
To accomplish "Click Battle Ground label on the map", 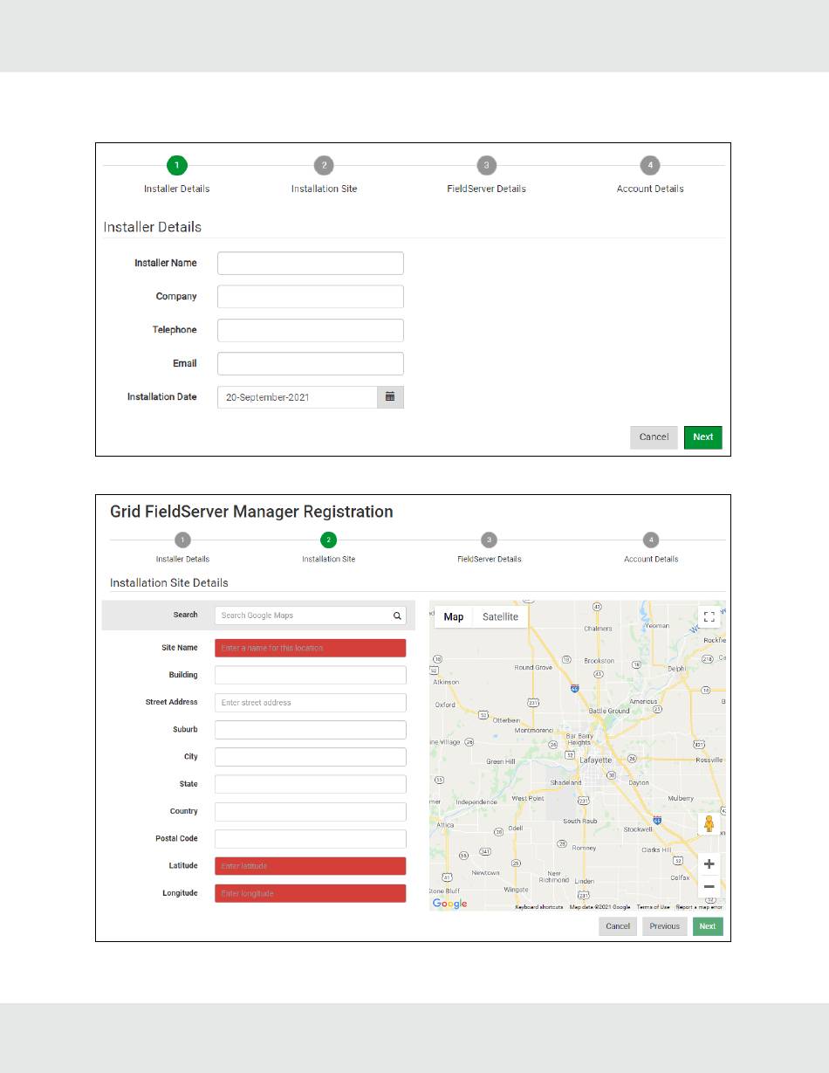I will [608, 711].
